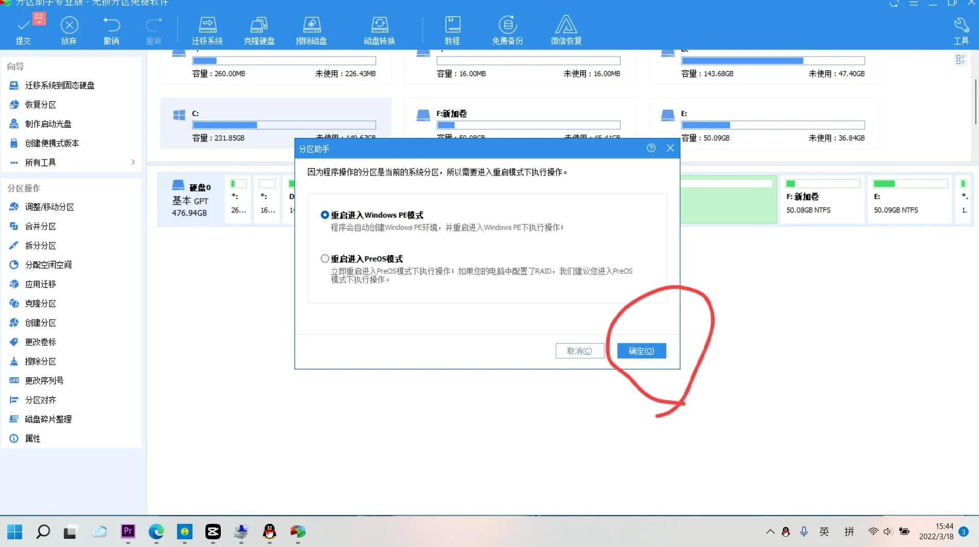Screen dimensions: 979x547
Task: Open the 工具 (Tools) wrench icon
Action: (x=960, y=29)
